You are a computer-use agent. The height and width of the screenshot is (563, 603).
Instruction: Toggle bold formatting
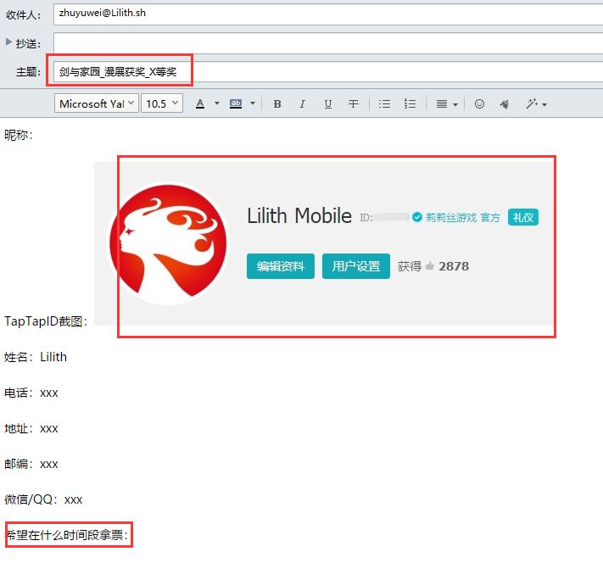[x=276, y=103]
